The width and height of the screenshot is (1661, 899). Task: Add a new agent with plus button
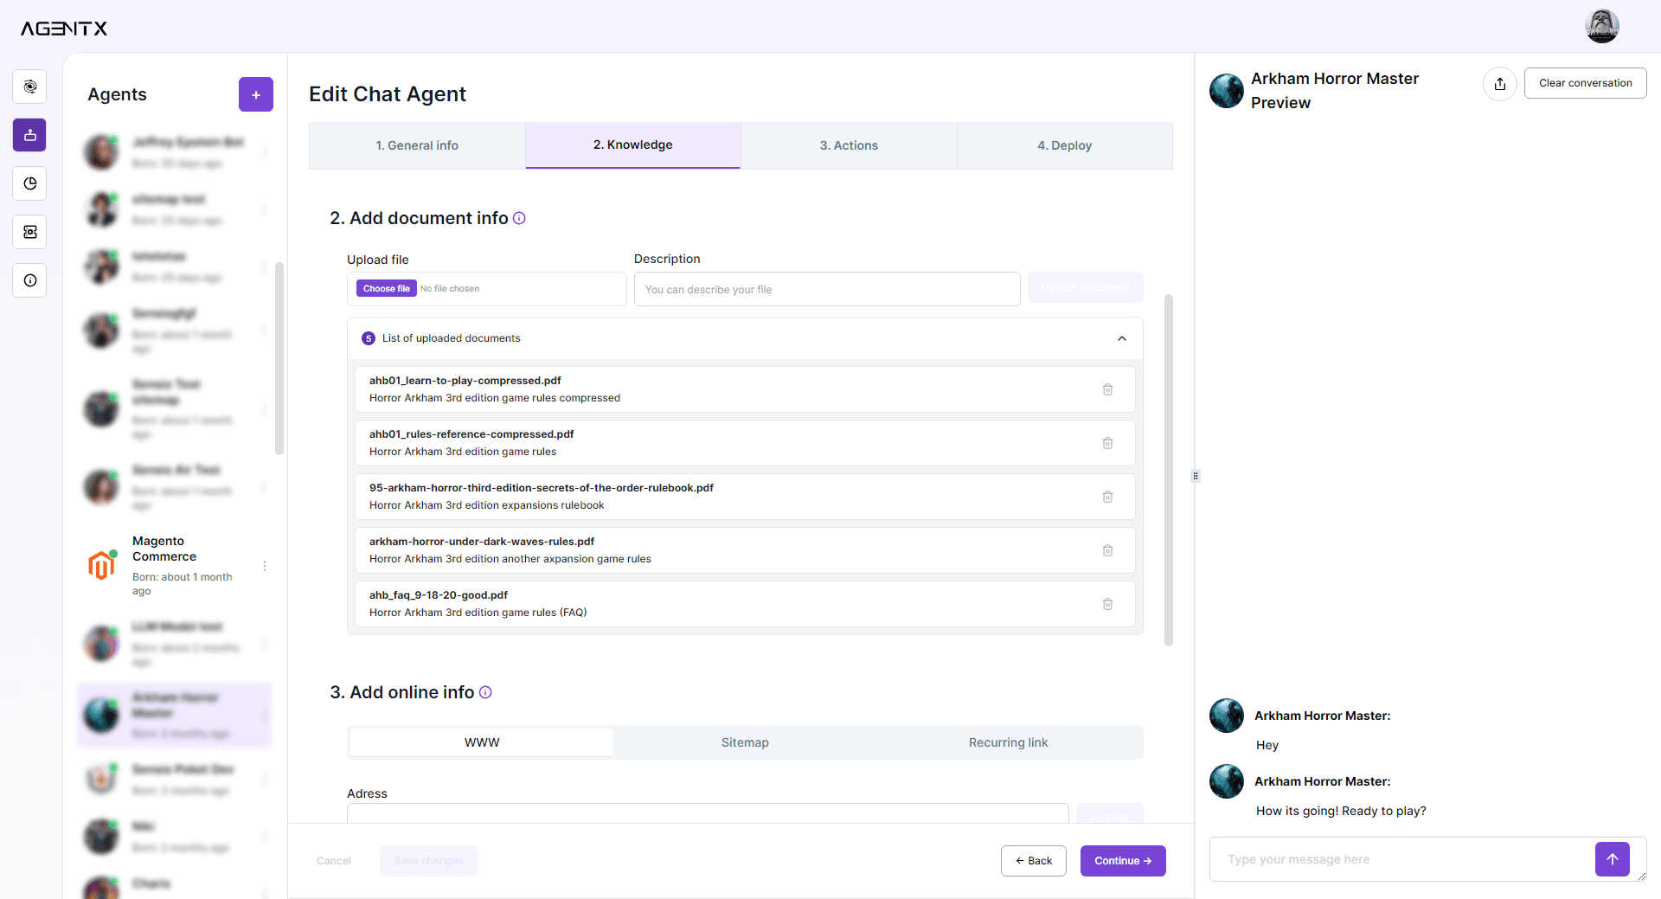point(256,94)
